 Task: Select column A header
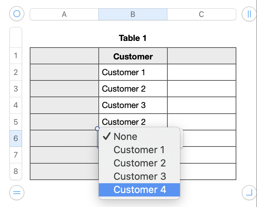point(64,14)
